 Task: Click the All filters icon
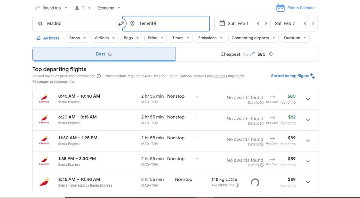click(x=38, y=38)
